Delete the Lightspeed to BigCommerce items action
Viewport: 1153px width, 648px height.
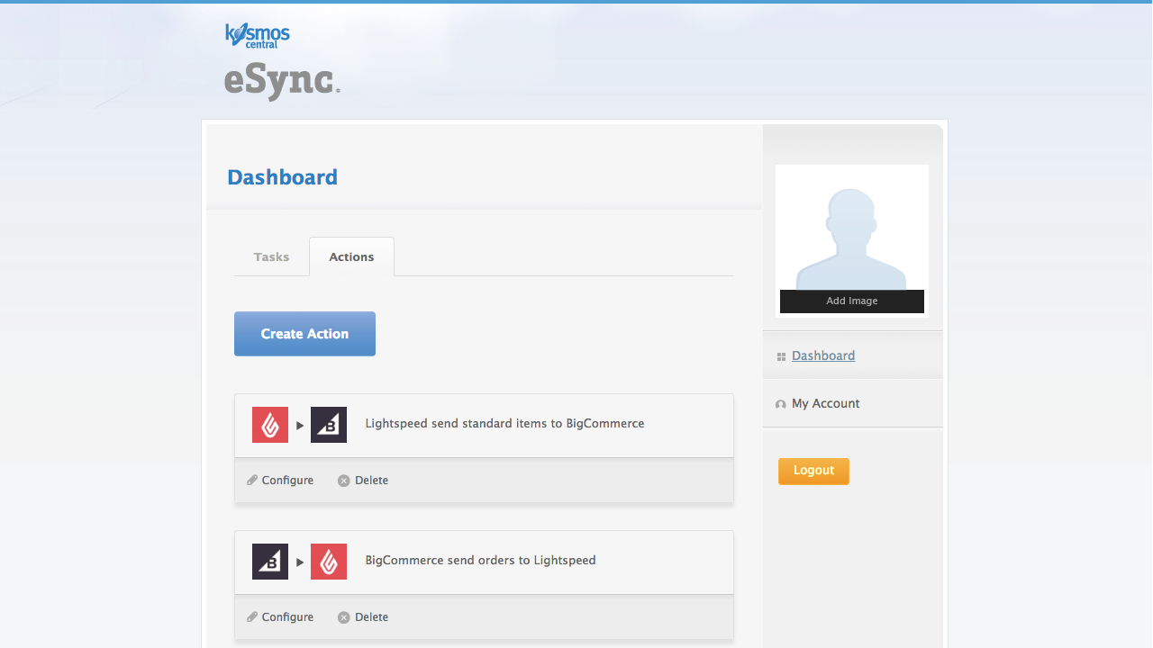[x=363, y=481]
